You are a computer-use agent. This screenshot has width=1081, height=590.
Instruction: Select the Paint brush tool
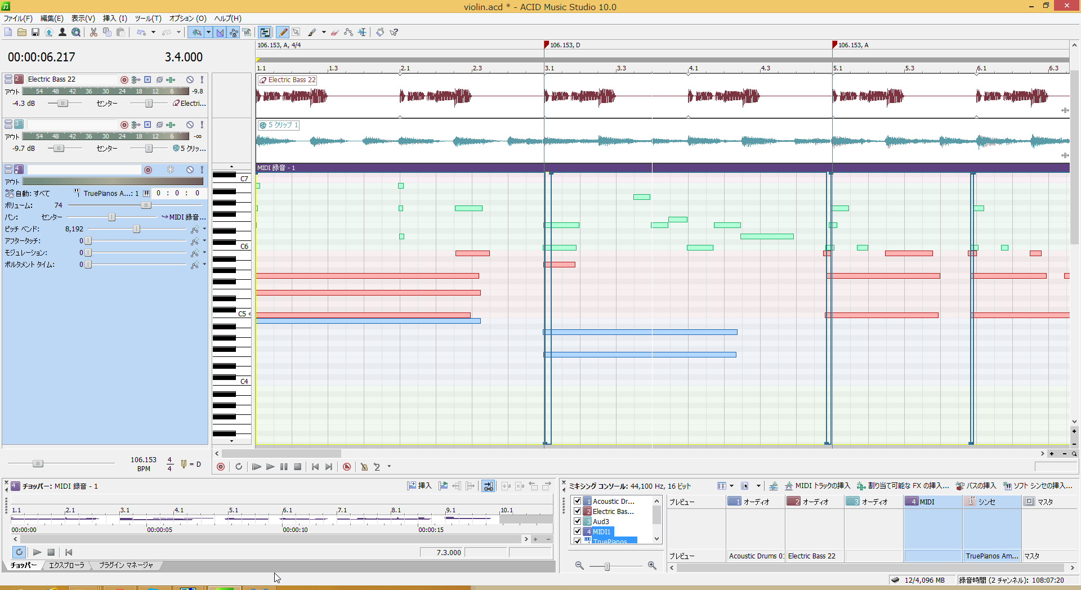point(312,32)
